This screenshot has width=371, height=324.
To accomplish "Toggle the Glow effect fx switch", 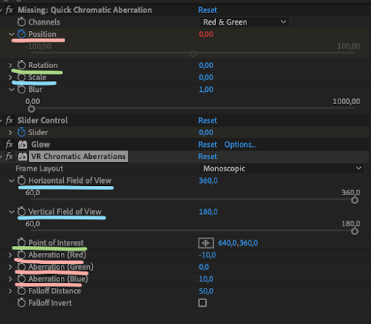I will tap(9, 145).
